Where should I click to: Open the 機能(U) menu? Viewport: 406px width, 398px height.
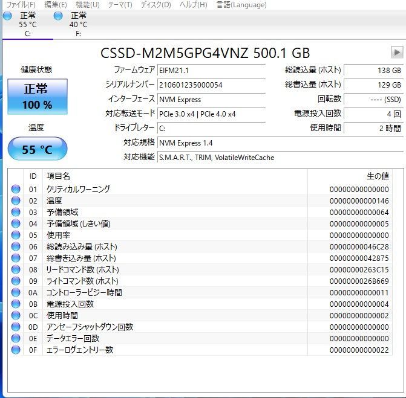(88, 5)
